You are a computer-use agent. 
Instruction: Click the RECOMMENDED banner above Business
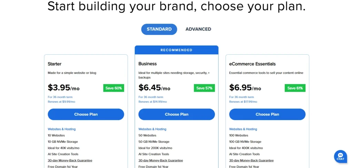click(176, 50)
